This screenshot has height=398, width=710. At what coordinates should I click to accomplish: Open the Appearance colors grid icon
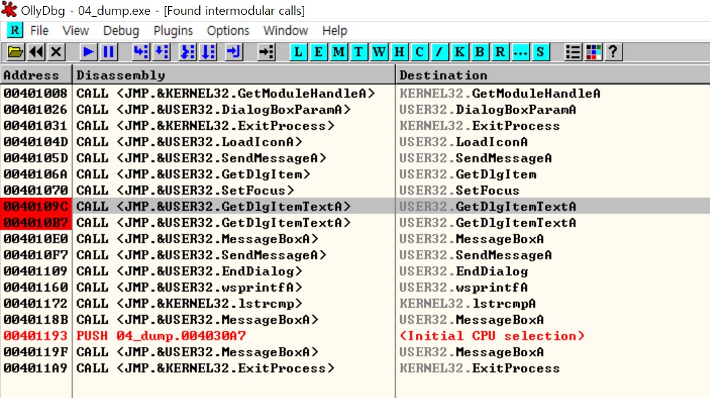point(593,52)
